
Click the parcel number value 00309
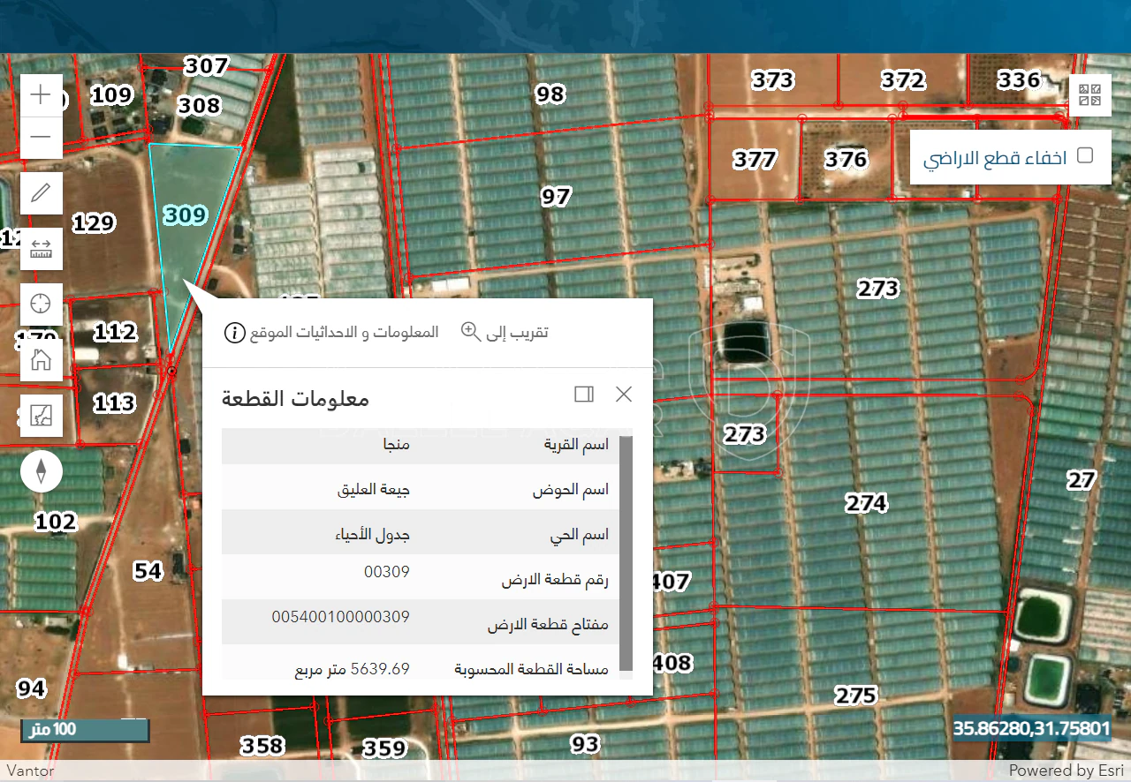[387, 572]
